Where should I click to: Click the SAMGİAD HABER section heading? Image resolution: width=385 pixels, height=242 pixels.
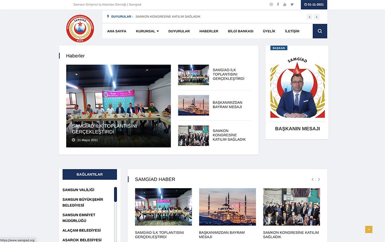tap(155, 179)
